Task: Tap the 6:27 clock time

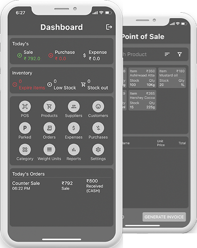Action: coord(20,13)
